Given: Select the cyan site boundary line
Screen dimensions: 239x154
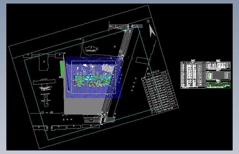Looking at the screenshot, I should pyautogui.click(x=93, y=83).
